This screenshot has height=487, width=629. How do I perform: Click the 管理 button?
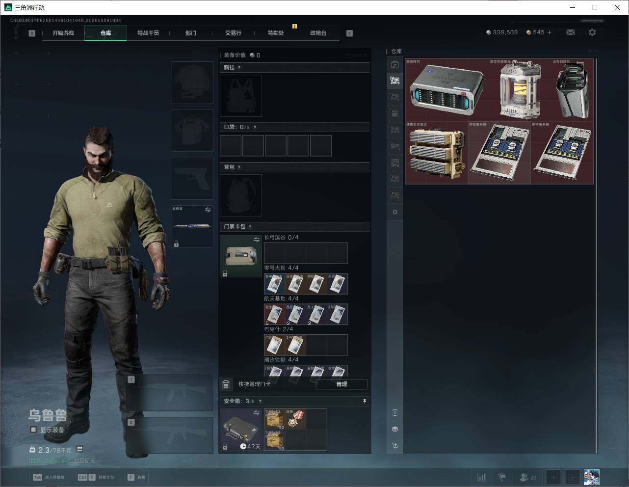pyautogui.click(x=342, y=384)
